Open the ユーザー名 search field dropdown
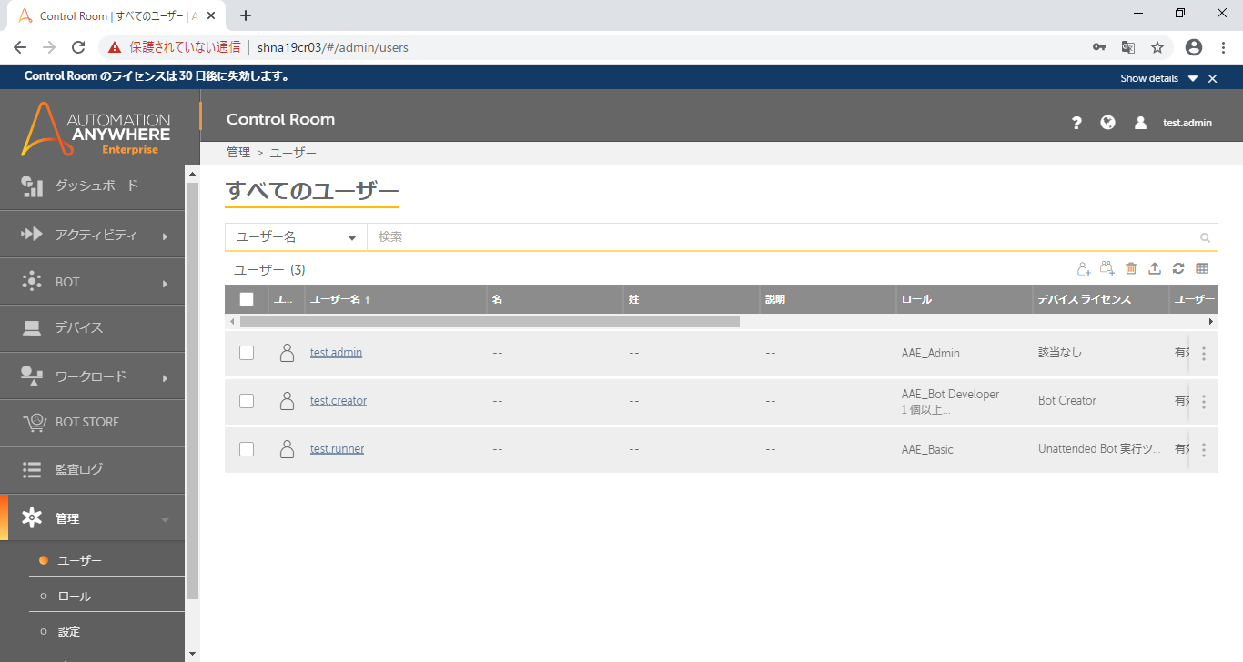This screenshot has width=1243, height=662. tap(296, 237)
